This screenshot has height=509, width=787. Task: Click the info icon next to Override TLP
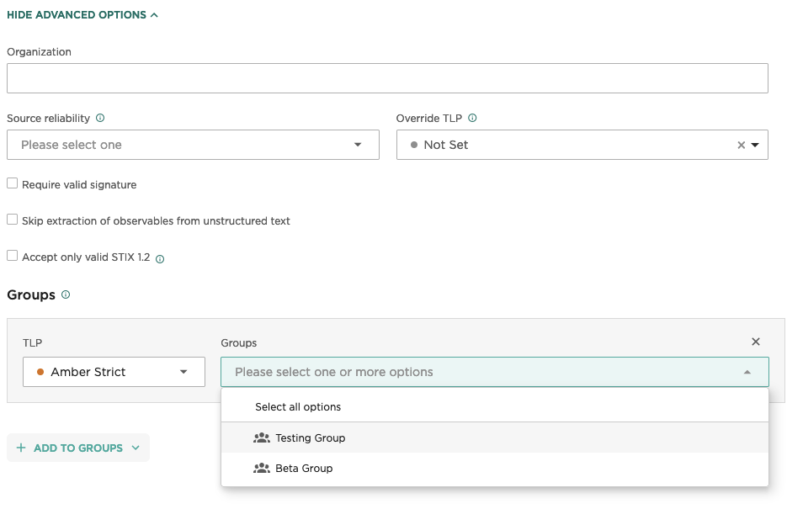(471, 118)
